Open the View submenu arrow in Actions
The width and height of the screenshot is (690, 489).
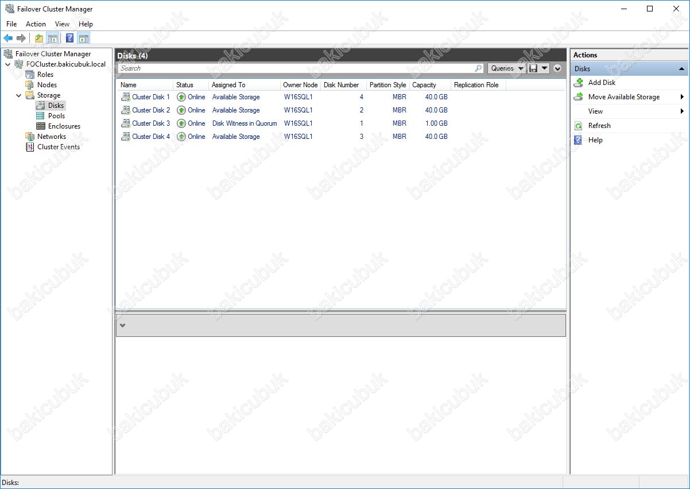pos(682,111)
